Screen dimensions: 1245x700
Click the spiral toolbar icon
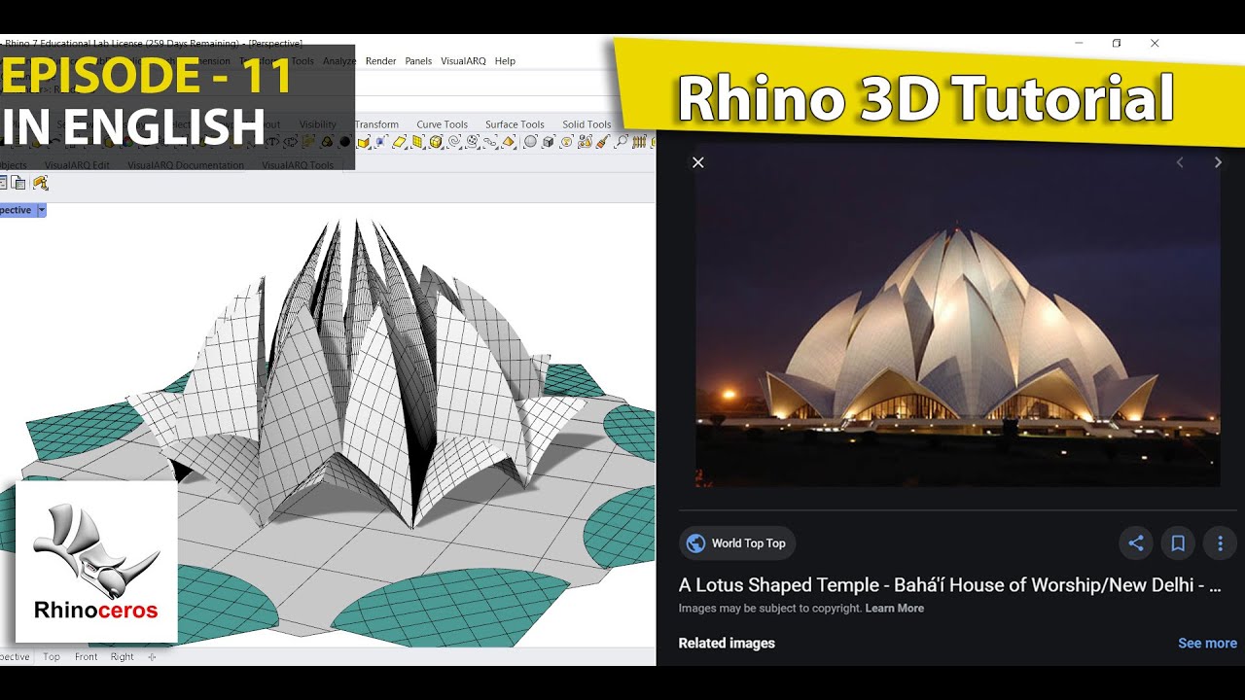[454, 142]
